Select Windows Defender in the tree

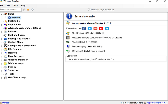point(18,60)
